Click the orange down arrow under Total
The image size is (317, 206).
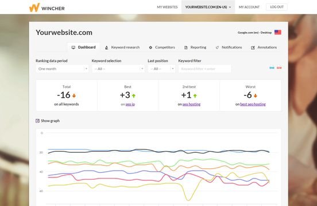click(74, 96)
